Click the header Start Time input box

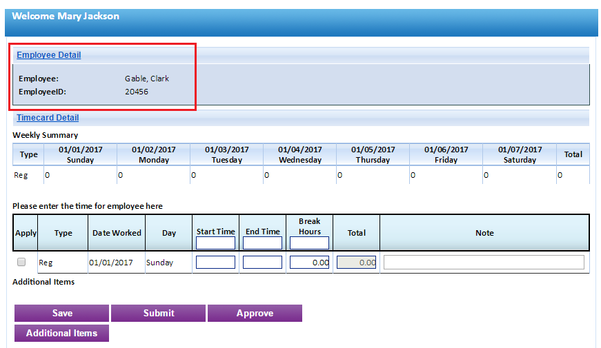215,243
